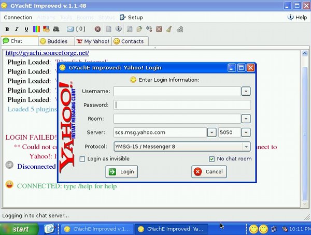The image size is (311, 235).
Task: Expand the Room dropdown list
Action: (x=246, y=119)
